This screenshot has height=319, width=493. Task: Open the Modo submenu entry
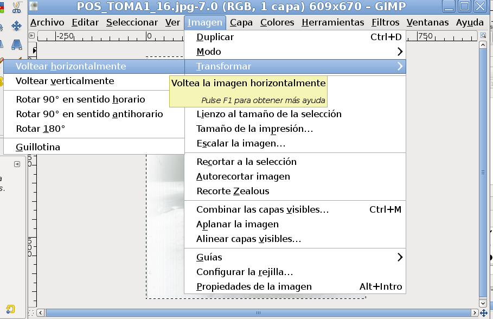295,52
